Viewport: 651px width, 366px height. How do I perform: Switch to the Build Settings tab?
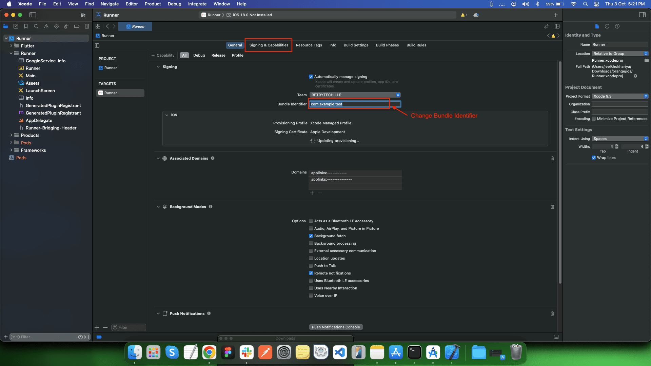(356, 45)
